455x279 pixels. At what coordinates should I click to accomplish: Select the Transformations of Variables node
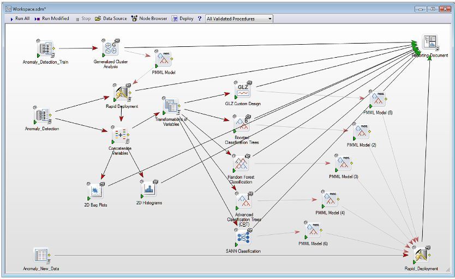[x=171, y=106]
